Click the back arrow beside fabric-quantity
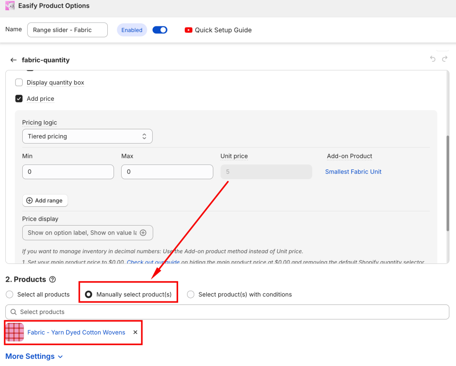Viewport: 456px width, 366px height. pyautogui.click(x=13, y=60)
